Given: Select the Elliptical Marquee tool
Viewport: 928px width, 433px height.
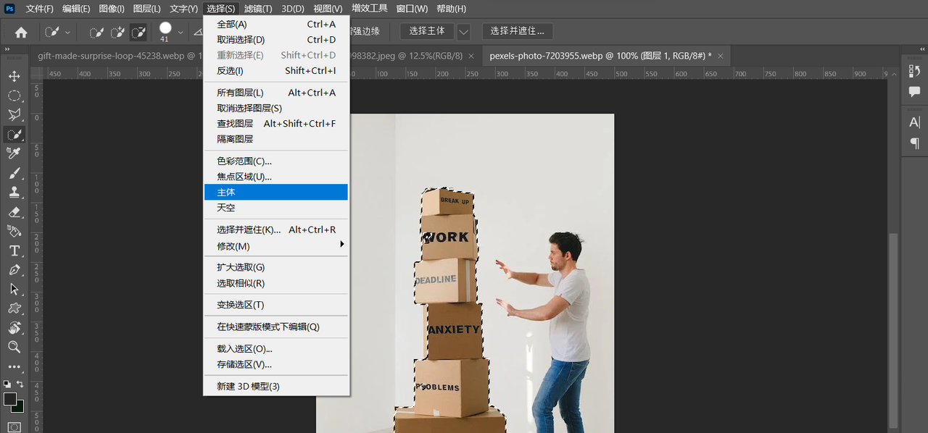Looking at the screenshot, I should [x=14, y=96].
